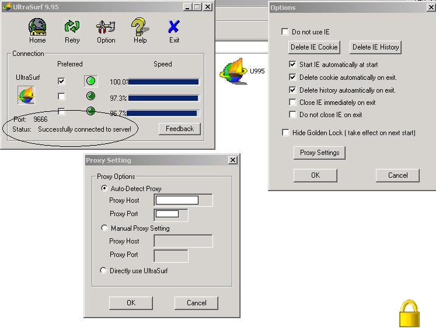Cancel the Proxy Setting dialog
The width and height of the screenshot is (436, 328).
[x=196, y=303]
